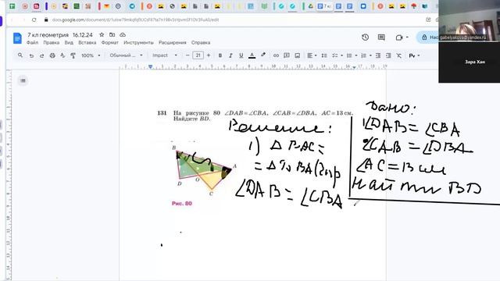Open the Правка menu

point(52,42)
